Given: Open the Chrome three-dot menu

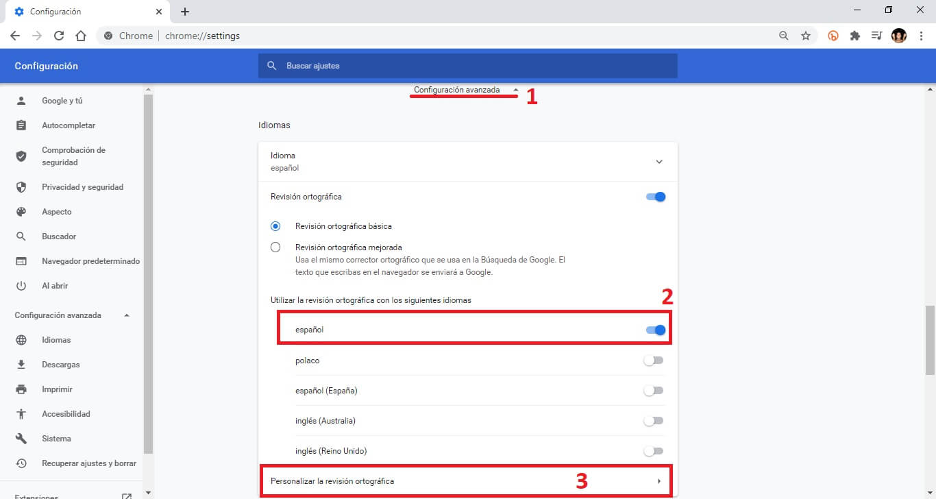Looking at the screenshot, I should pos(921,36).
